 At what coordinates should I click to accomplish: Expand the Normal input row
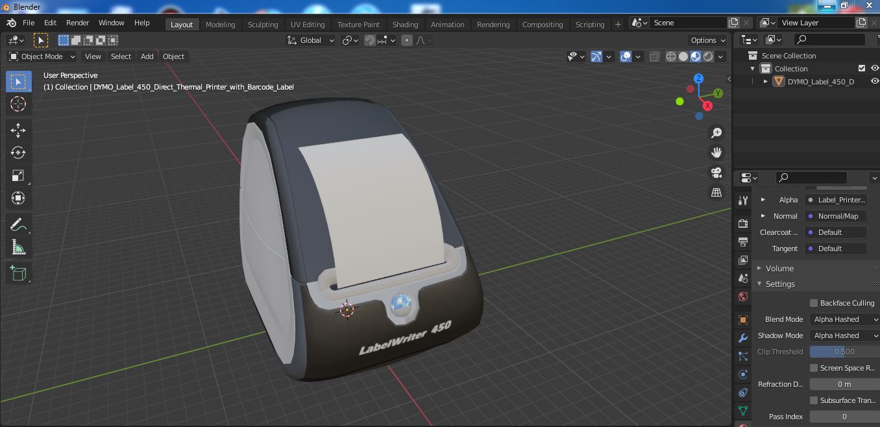(763, 216)
